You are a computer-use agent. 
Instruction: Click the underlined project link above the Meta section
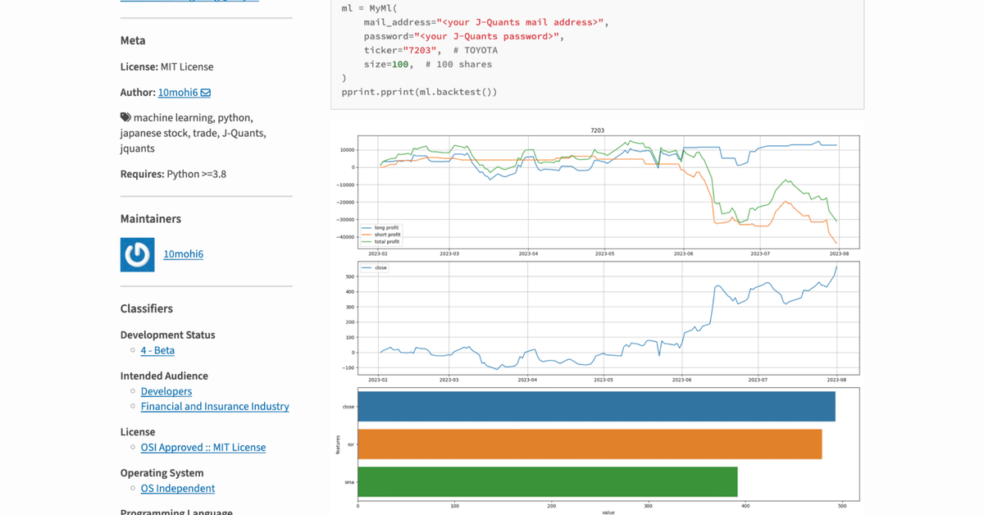point(189,2)
